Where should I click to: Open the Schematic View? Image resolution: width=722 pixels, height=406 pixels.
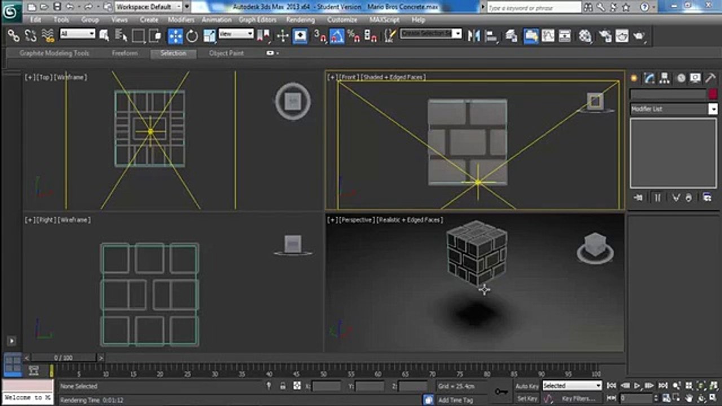tap(565, 36)
